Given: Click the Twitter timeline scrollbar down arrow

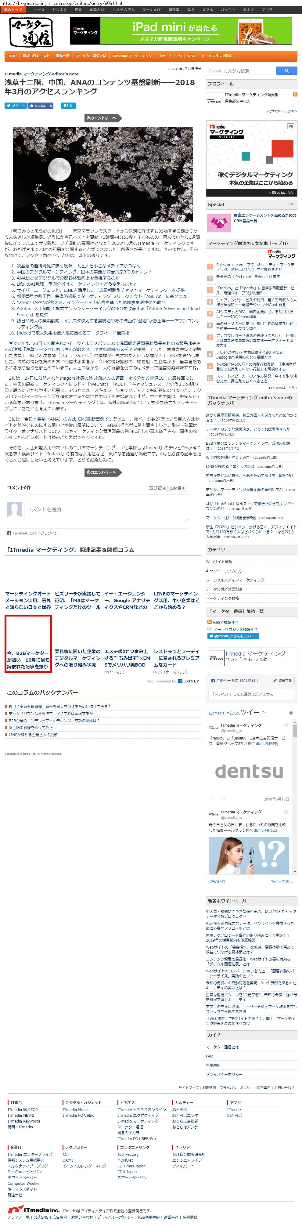Looking at the screenshot, I should pyautogui.click(x=295, y=871).
